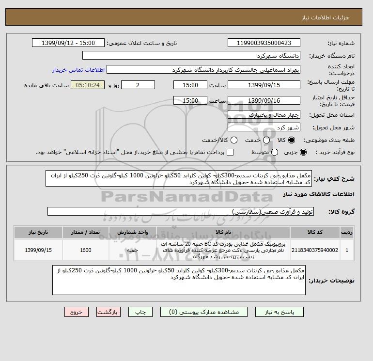Click the need date cell 1399/09/15 in table
Image resolution: width=373 pixels, height=361 pixels.
pos(38,250)
